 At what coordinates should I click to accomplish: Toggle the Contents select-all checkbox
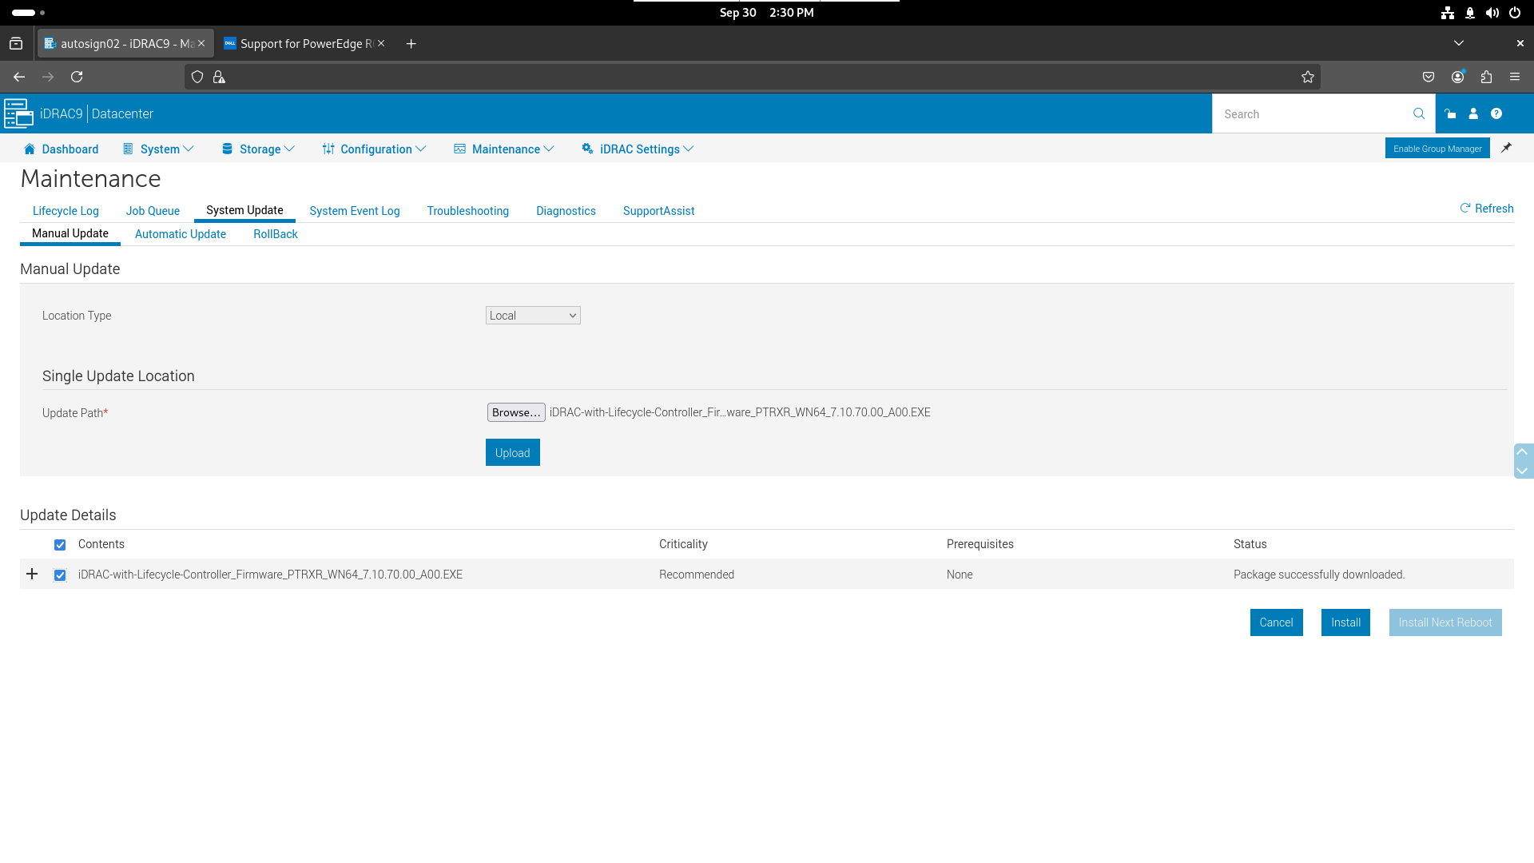tap(60, 545)
